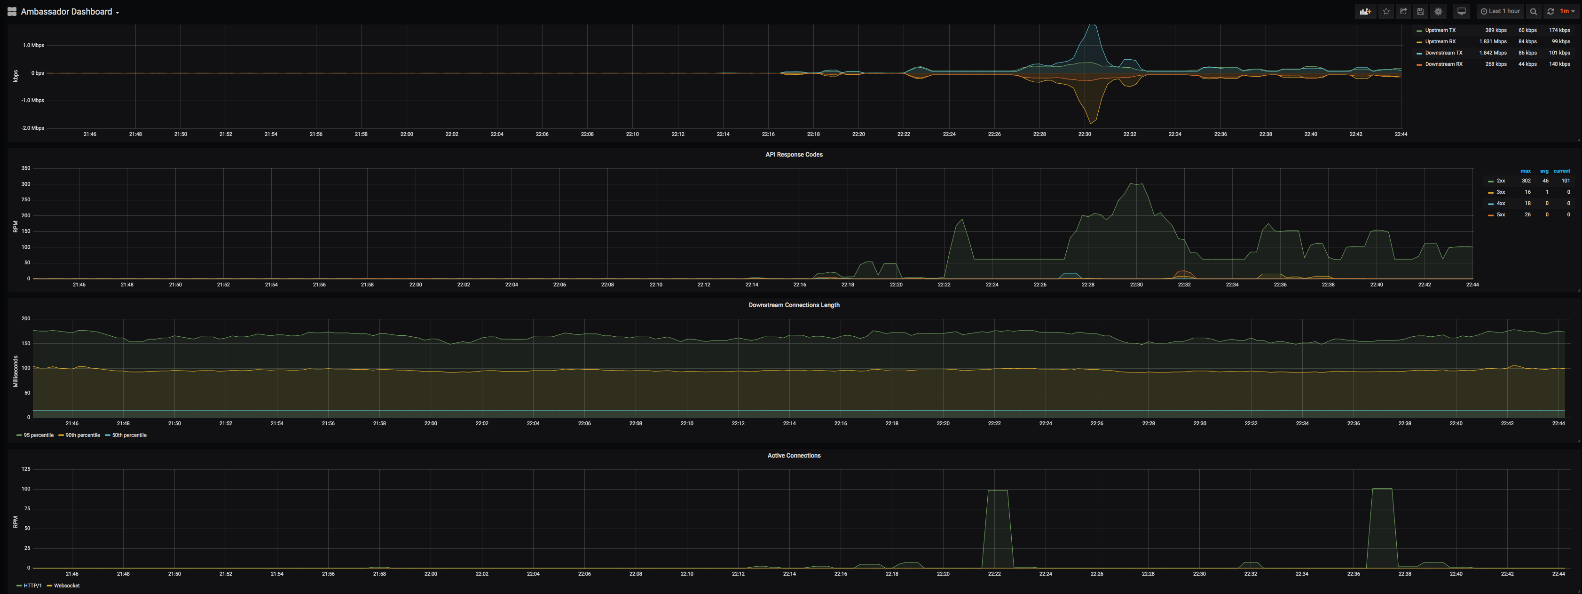Screen dimensions: 1582x594
Task: Open the Active Connections panel title menu
Action: pyautogui.click(x=794, y=456)
